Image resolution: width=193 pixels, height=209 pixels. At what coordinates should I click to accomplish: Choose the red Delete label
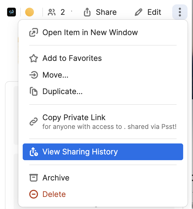[x=54, y=194]
